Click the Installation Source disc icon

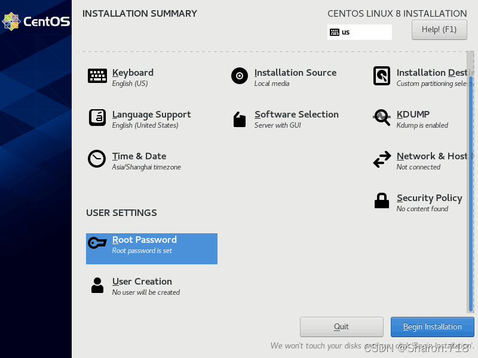[240, 76]
